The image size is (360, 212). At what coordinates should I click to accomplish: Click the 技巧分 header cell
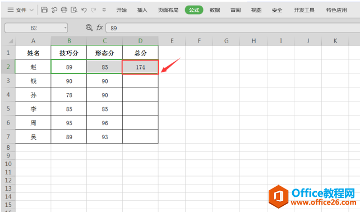pyautogui.click(x=69, y=53)
